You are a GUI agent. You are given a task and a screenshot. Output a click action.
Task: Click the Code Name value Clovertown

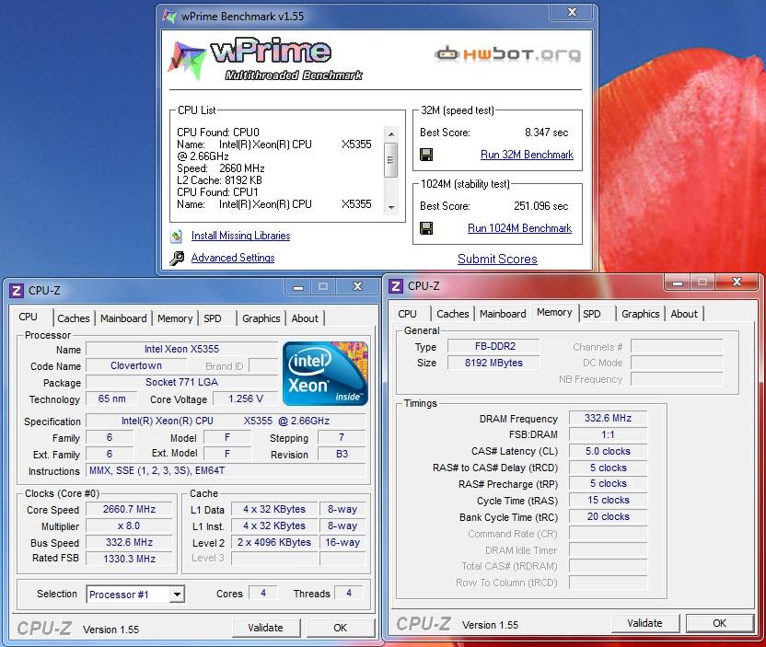(136, 365)
